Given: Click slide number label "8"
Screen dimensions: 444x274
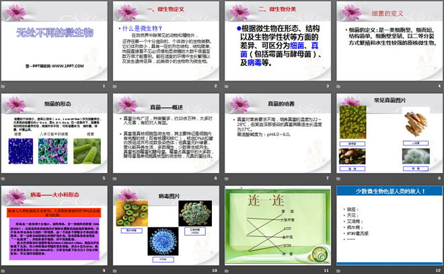Looking at the screenshot, I should (x=439, y=178).
